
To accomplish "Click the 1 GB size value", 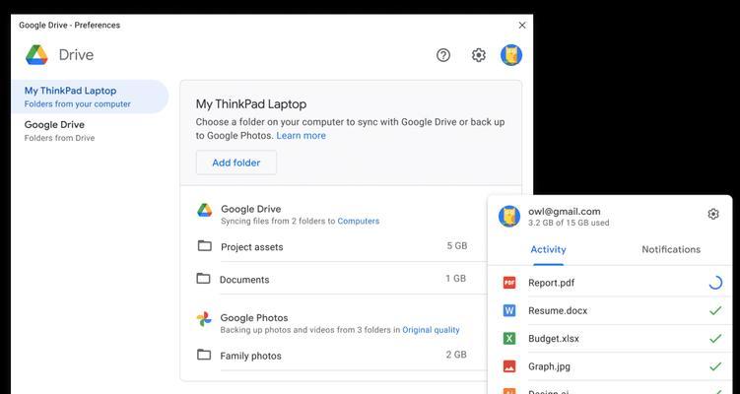I will (456, 279).
